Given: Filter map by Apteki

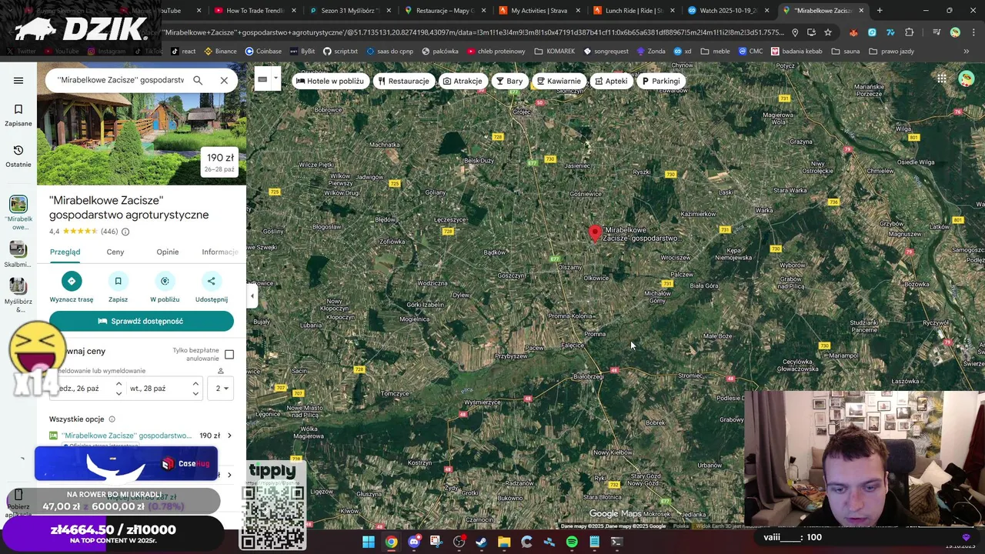Looking at the screenshot, I should point(611,81).
